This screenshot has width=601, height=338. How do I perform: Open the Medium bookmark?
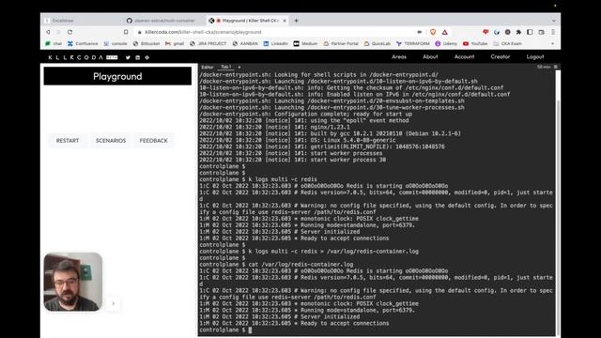(305, 44)
